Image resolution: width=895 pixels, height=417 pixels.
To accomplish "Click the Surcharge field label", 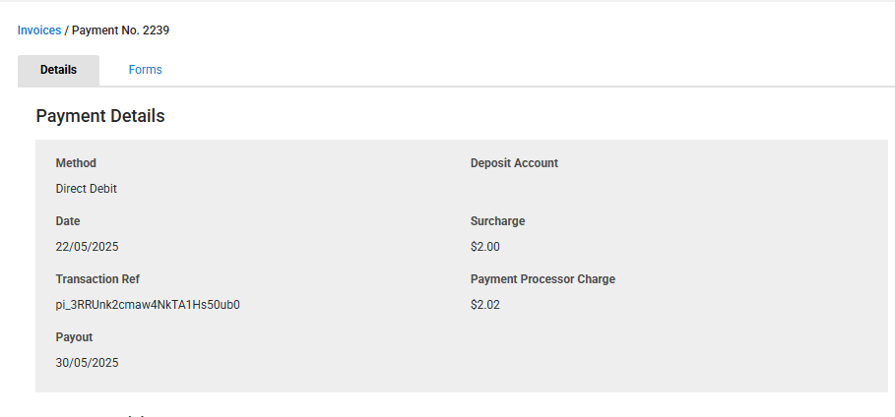I will tap(497, 221).
